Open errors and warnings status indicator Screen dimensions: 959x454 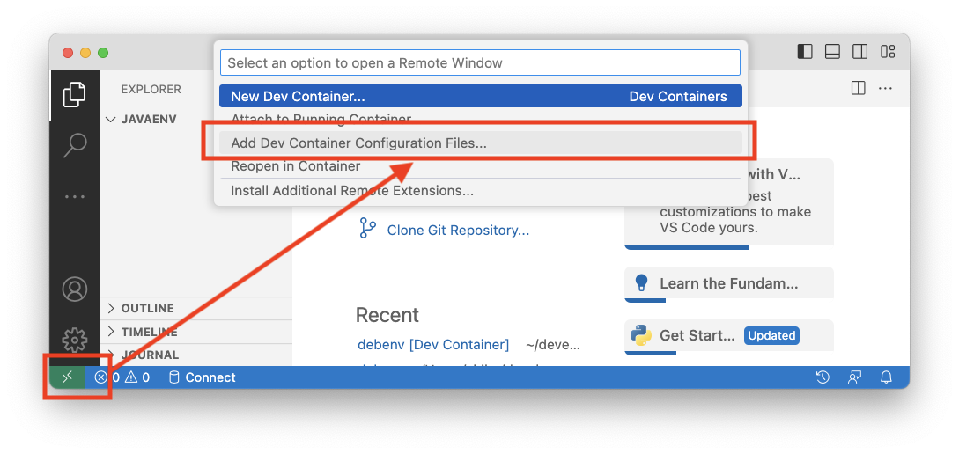pos(122,377)
